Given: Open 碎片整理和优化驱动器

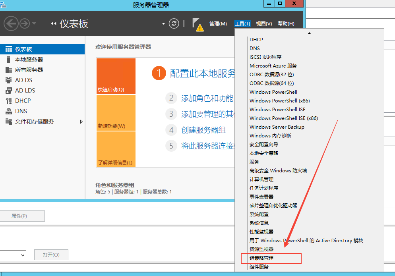Looking at the screenshot, I should click(x=273, y=205).
